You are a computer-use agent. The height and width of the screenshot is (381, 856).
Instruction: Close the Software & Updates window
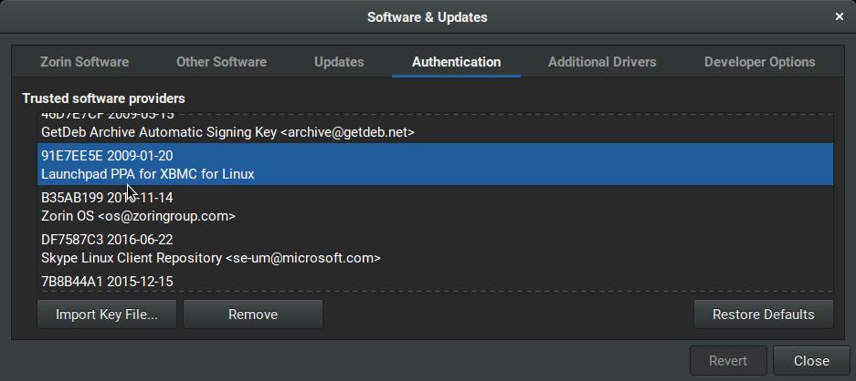(x=839, y=16)
